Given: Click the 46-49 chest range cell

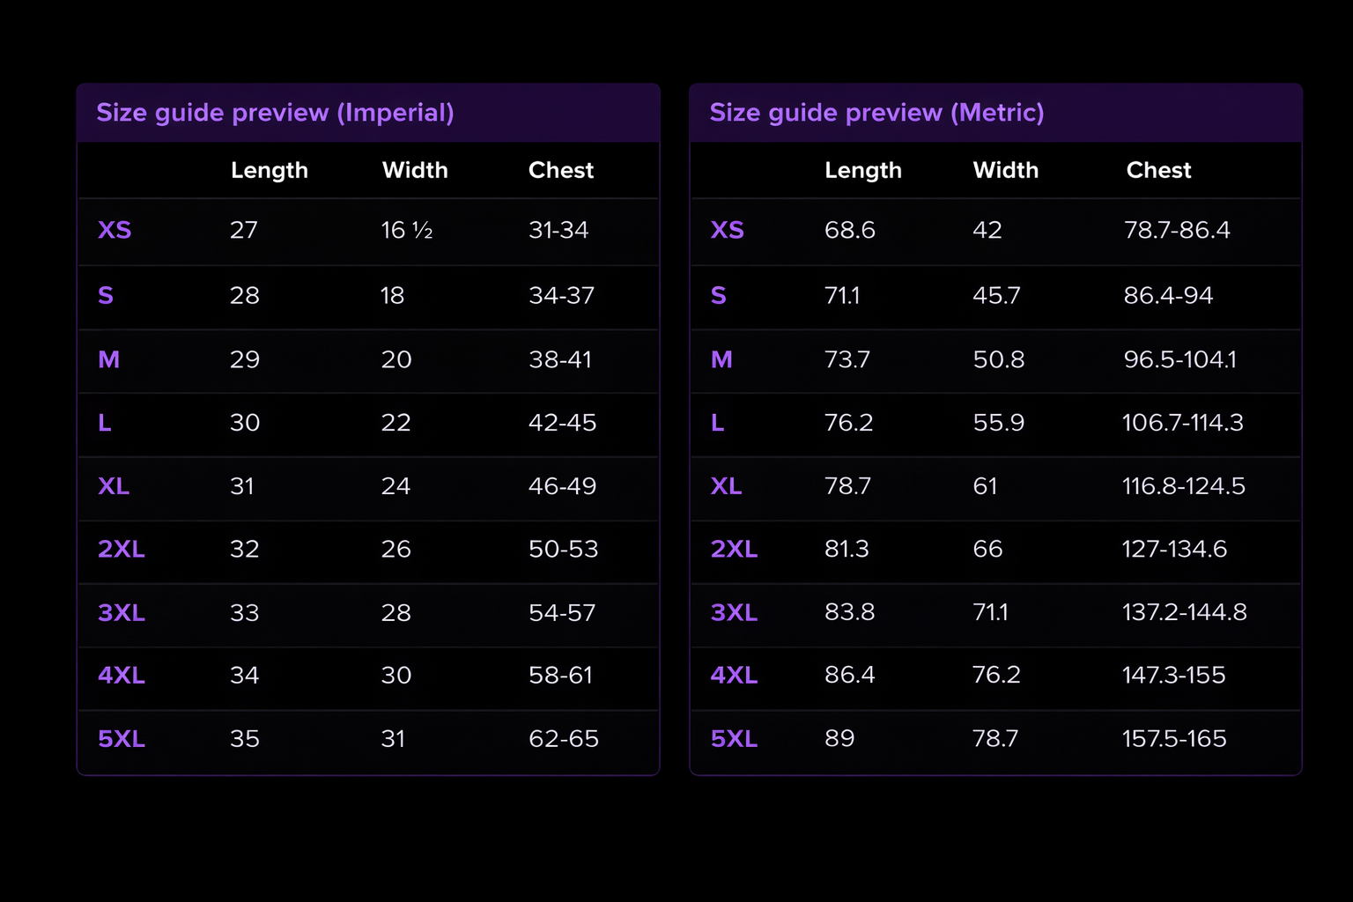Looking at the screenshot, I should pyautogui.click(x=562, y=486).
